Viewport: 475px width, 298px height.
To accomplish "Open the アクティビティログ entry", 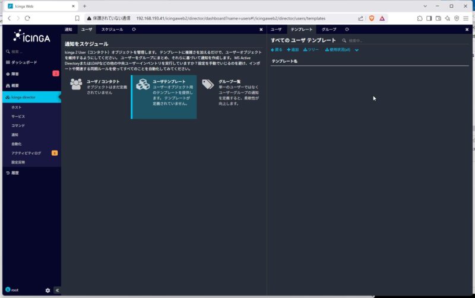I will pyautogui.click(x=26, y=153).
